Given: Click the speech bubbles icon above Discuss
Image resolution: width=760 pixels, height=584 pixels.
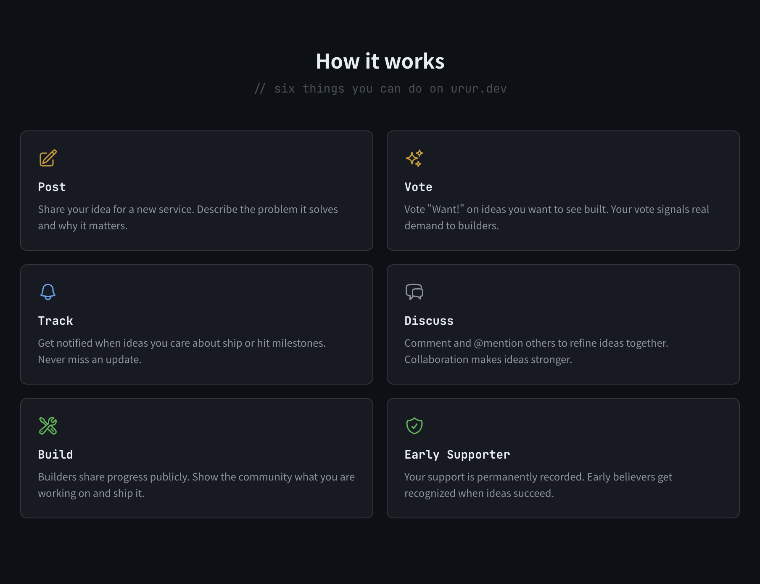Looking at the screenshot, I should 414,292.
